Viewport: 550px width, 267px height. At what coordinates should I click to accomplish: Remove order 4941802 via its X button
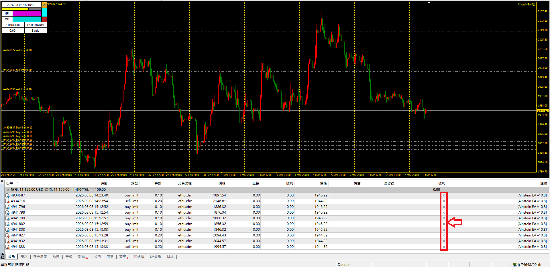click(444, 224)
